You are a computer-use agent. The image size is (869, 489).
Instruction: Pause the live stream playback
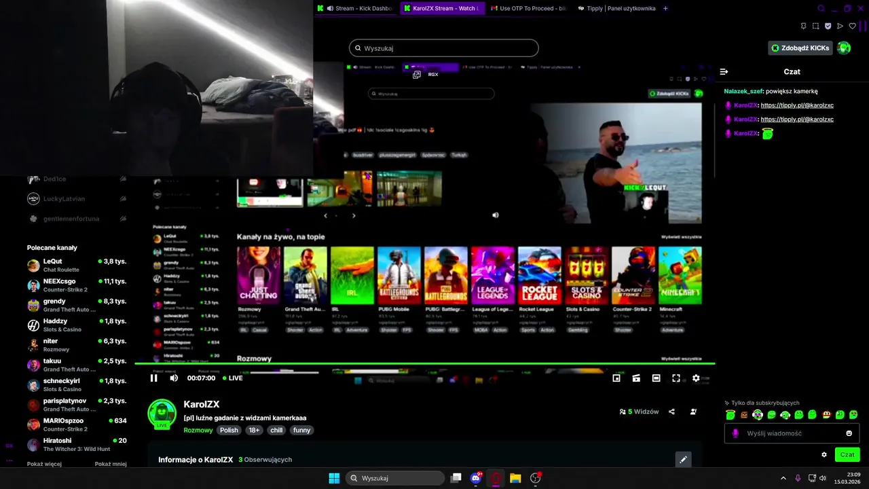(x=154, y=378)
